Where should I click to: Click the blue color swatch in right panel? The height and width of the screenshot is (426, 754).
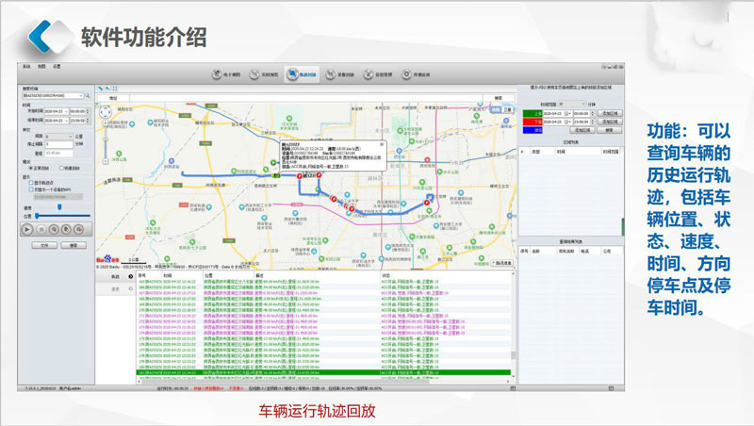point(533,130)
